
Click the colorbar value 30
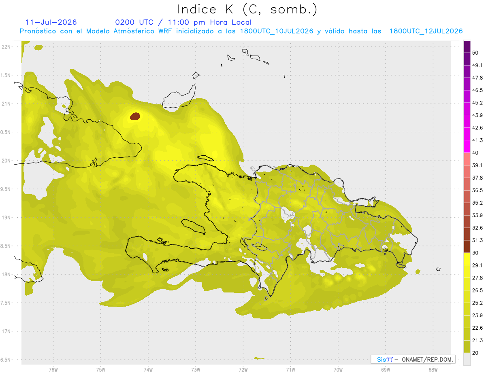[475, 253]
